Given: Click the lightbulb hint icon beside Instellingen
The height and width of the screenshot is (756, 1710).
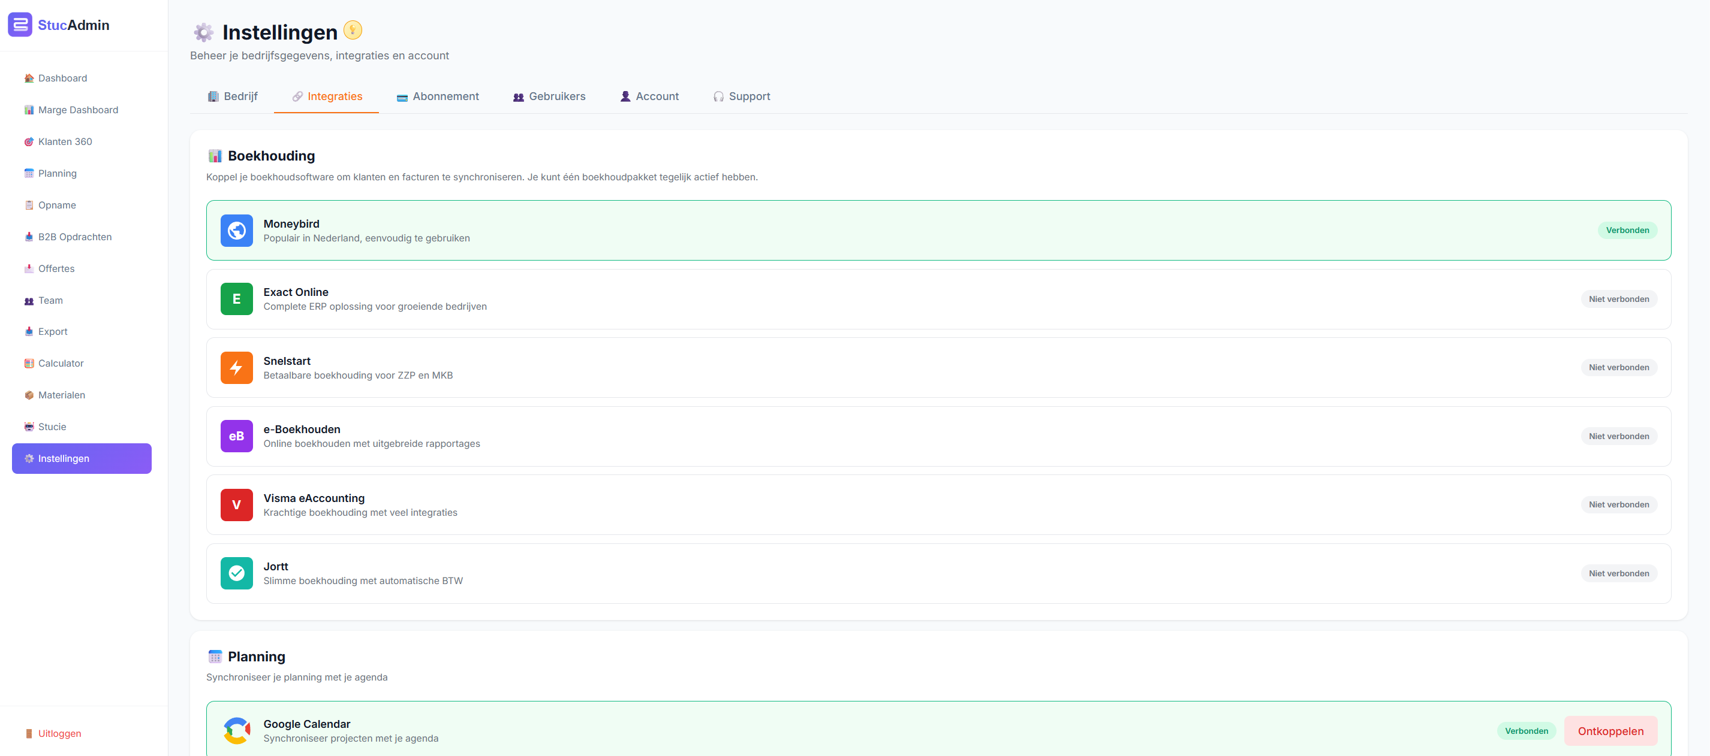Looking at the screenshot, I should [353, 31].
